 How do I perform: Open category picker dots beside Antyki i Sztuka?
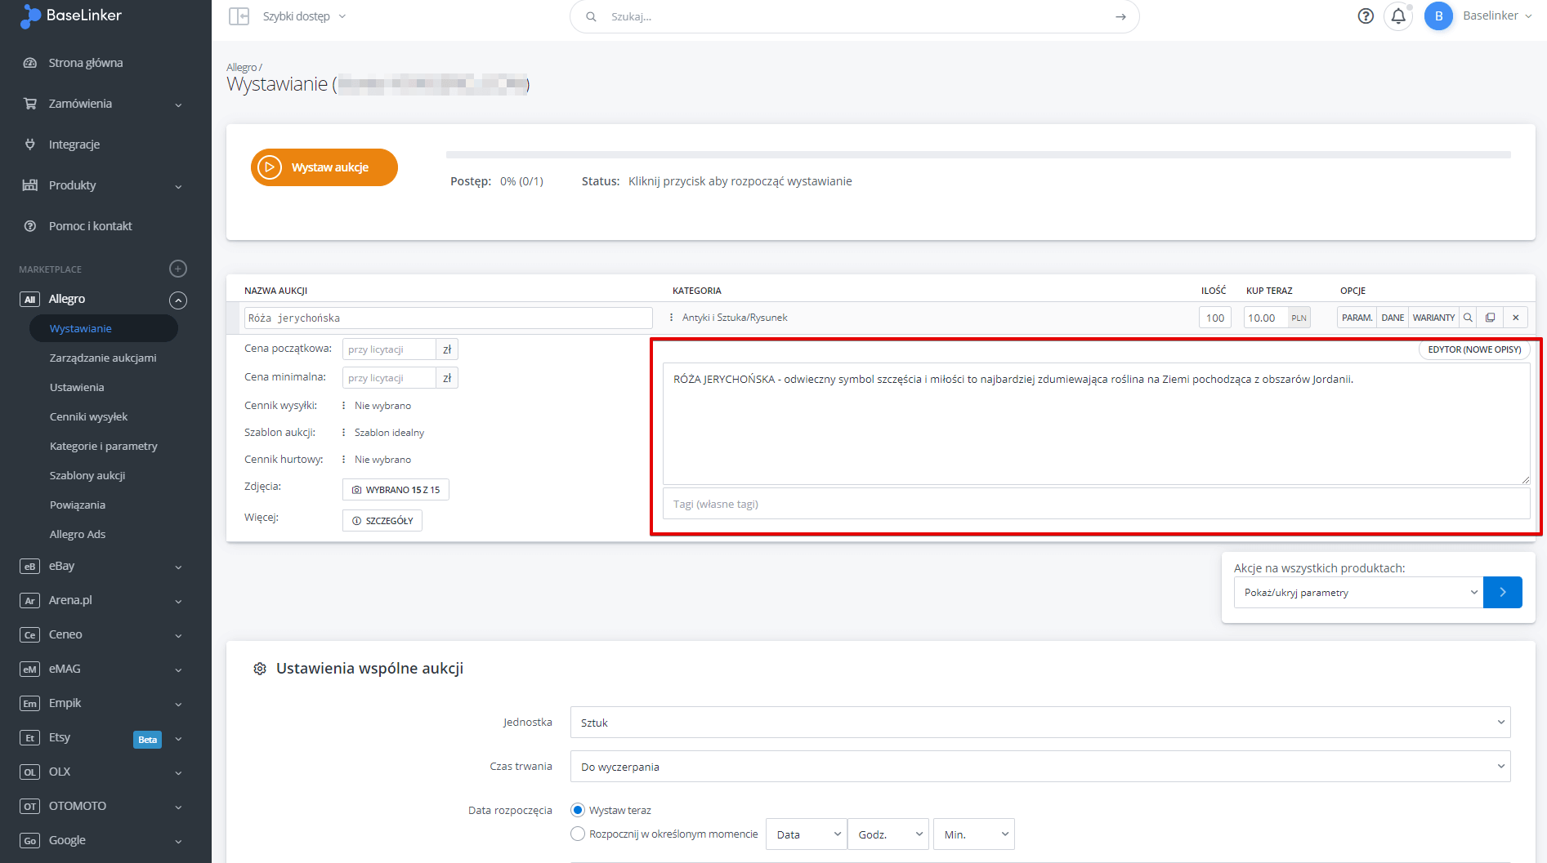click(x=671, y=318)
